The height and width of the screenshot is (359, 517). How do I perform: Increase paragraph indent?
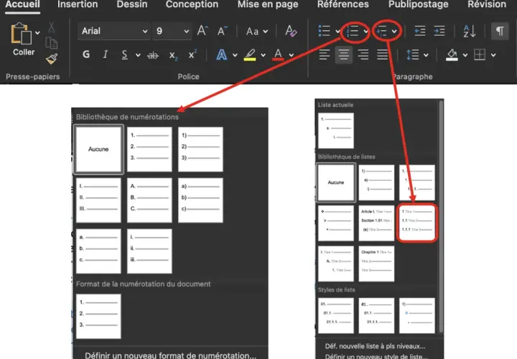(x=439, y=31)
